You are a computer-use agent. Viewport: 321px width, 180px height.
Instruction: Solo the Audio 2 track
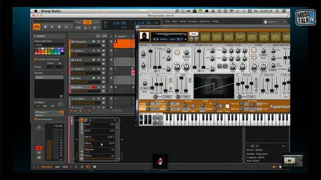98,51
